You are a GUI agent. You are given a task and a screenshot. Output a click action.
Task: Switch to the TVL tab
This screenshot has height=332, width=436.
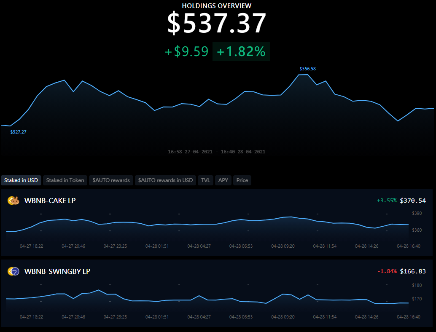coord(205,180)
